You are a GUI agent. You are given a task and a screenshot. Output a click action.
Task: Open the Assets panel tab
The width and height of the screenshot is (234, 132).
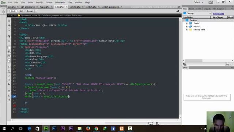pos(199,9)
